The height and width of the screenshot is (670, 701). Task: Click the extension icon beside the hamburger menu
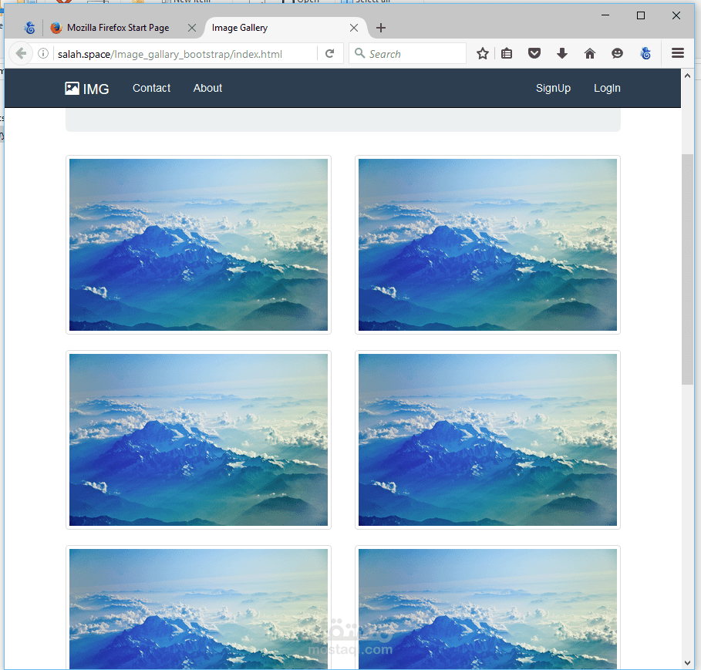[x=645, y=53]
